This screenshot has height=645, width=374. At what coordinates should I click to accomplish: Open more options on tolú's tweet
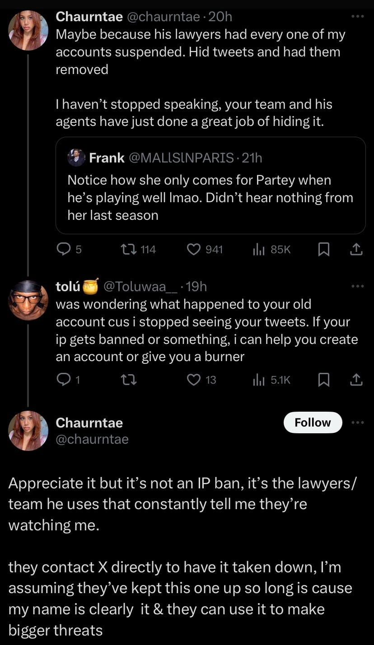(x=357, y=286)
